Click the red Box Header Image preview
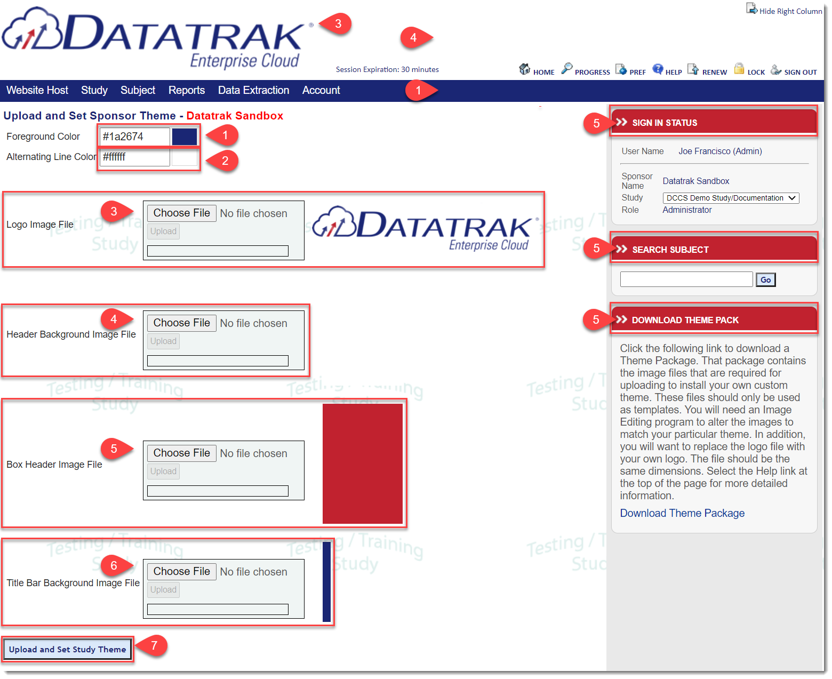Viewport: 832px width, 679px height. (x=363, y=464)
